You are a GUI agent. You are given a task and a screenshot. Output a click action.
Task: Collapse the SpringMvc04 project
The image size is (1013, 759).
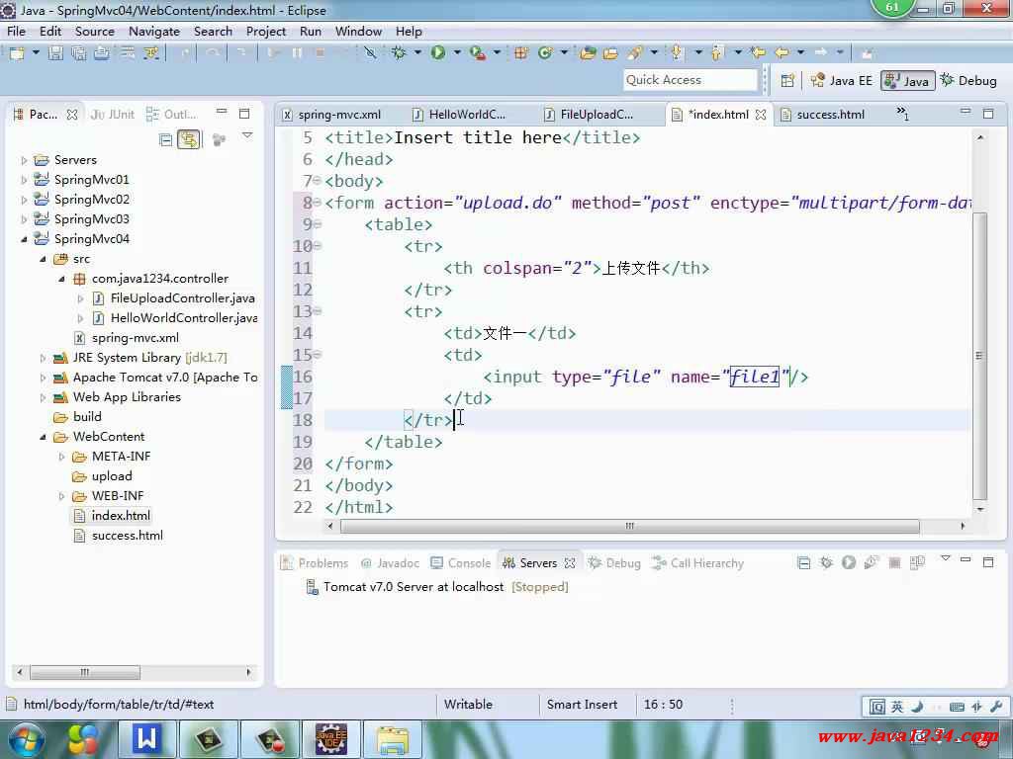(25, 239)
